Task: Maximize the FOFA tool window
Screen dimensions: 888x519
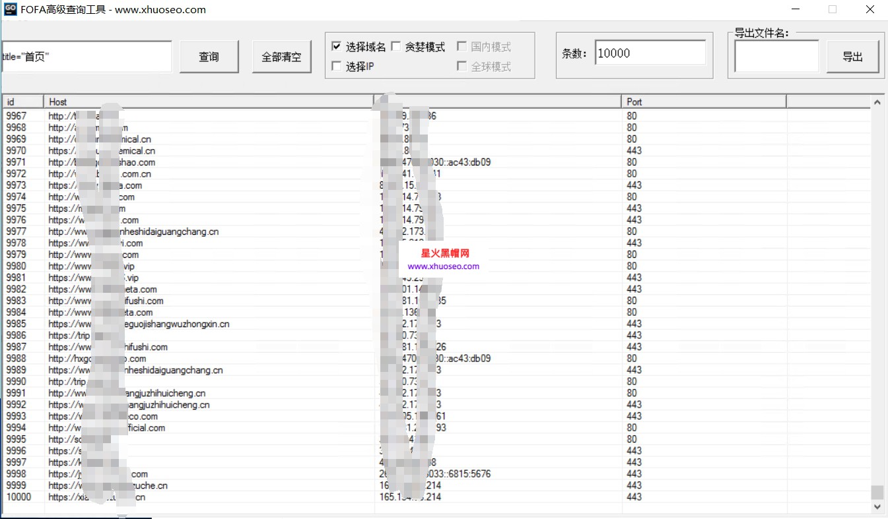Action: pyautogui.click(x=833, y=9)
